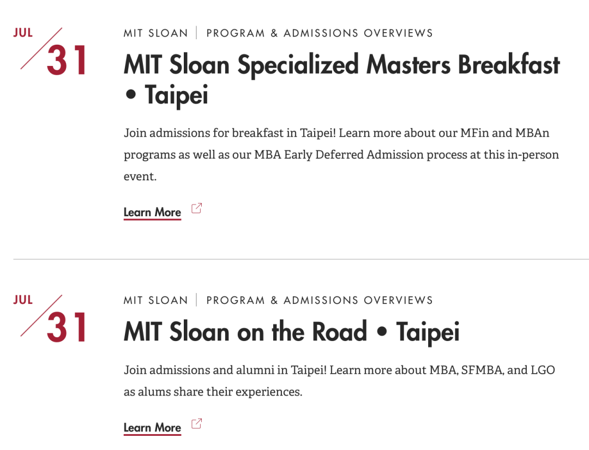This screenshot has height=450, width=589.
Task: Click the breakfast in Taipei description paragraph
Action: point(341,155)
